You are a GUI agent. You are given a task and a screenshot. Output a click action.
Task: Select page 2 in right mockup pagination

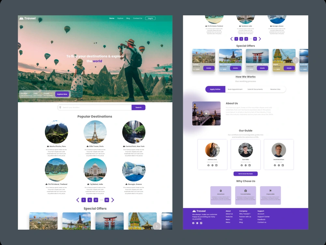pos(241,39)
